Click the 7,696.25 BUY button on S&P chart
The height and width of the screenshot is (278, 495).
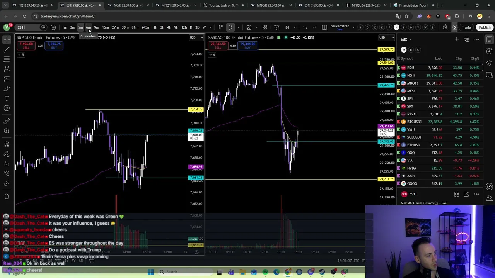point(54,46)
